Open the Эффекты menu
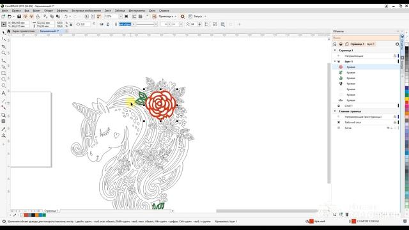The image size is (409, 230). [62, 11]
